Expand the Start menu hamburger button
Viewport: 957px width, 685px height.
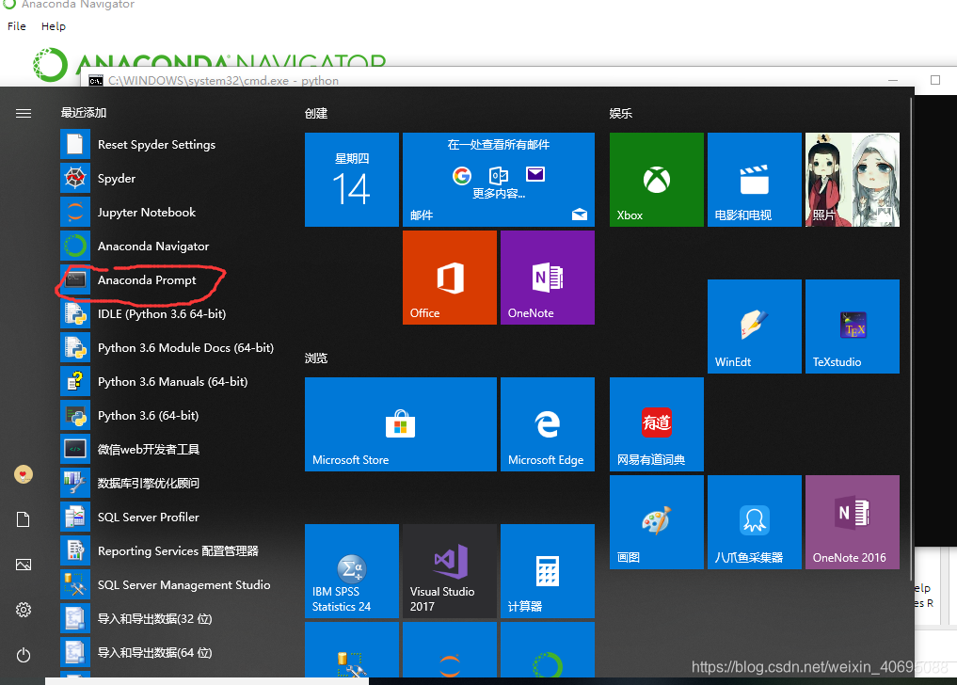click(x=24, y=114)
